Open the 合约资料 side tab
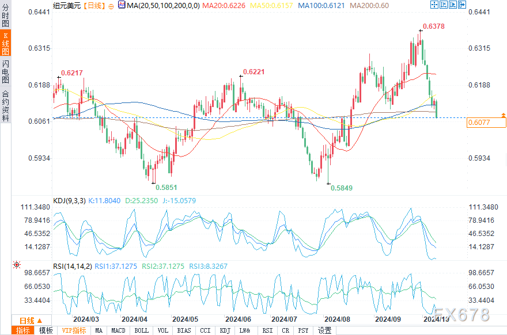The width and height of the screenshot is (507, 335). pyautogui.click(x=6, y=105)
